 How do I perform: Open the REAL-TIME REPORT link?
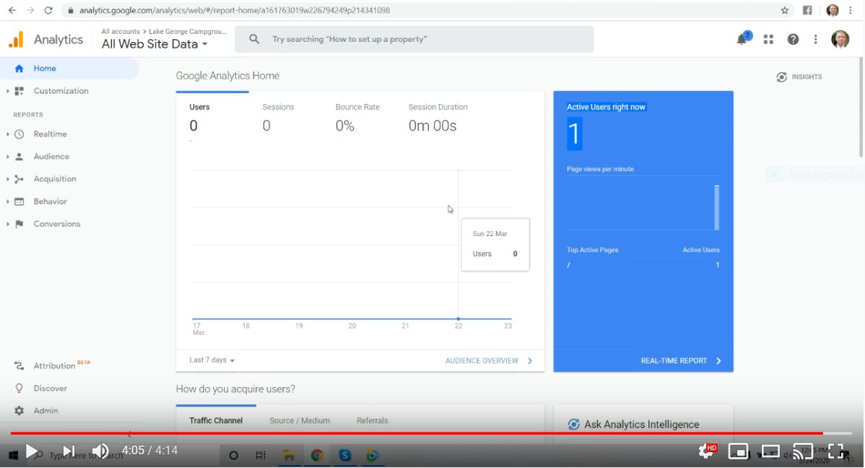(681, 361)
